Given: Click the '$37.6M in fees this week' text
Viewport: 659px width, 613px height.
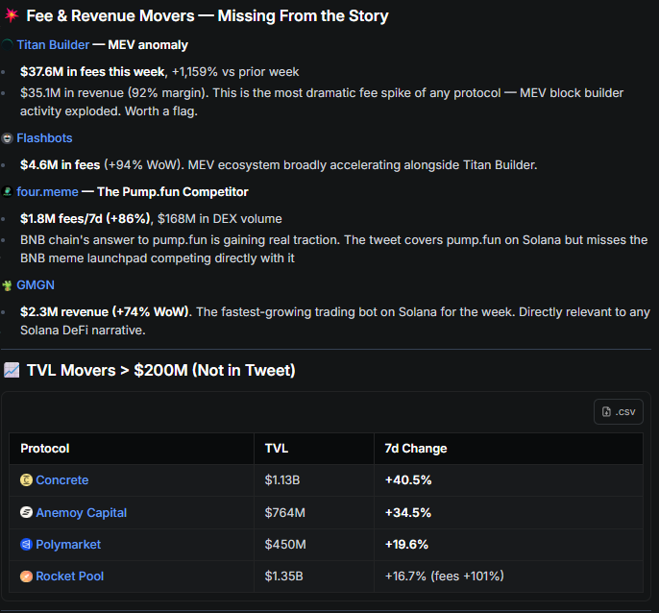Looking at the screenshot, I should pyautogui.click(x=92, y=72).
